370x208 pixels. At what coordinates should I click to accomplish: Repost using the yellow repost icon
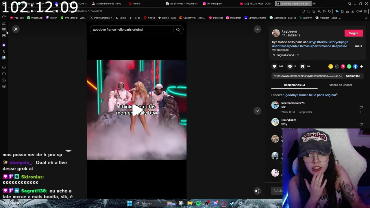tap(331, 66)
